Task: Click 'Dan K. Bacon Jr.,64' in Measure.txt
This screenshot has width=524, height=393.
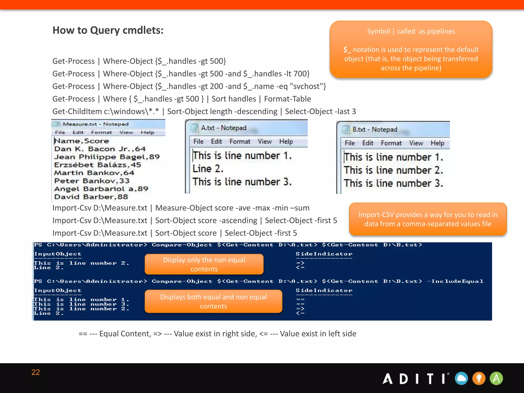Action: (100, 149)
